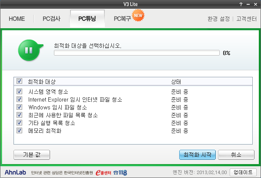
Task: Uncheck 기타 실행 목록 청소
Action: coord(19,123)
